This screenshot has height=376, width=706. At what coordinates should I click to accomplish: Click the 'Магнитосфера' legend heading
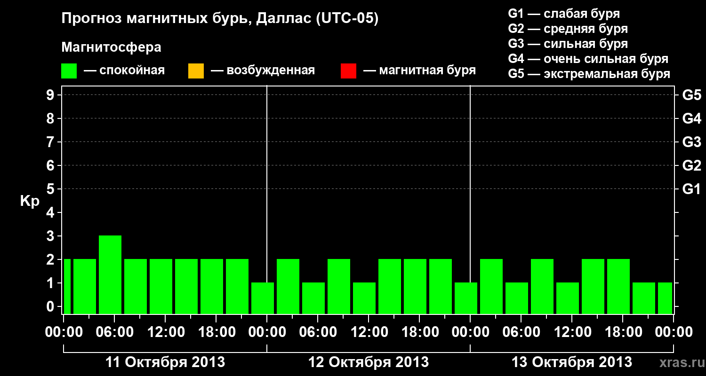(x=111, y=47)
